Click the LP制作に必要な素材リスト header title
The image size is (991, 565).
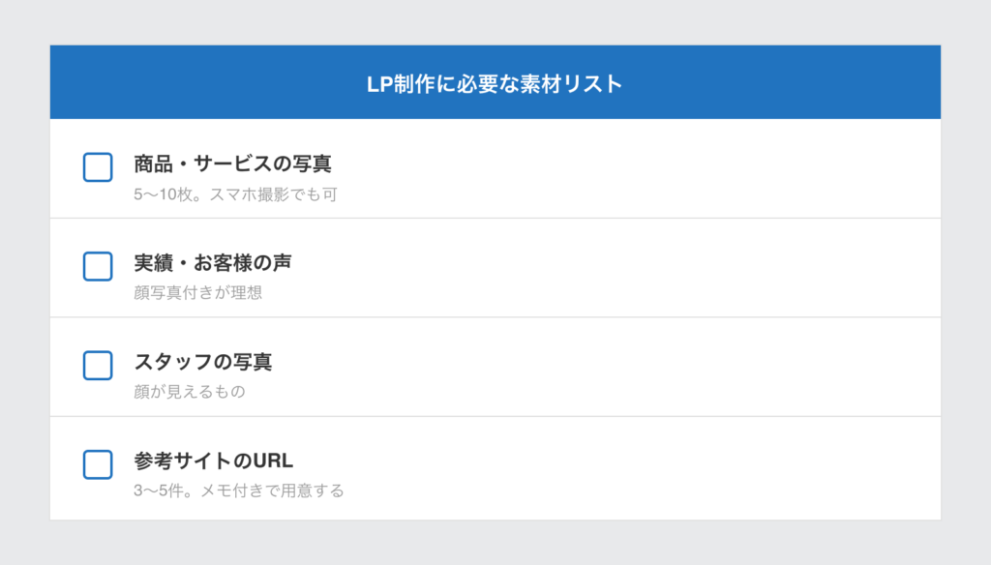495,84
